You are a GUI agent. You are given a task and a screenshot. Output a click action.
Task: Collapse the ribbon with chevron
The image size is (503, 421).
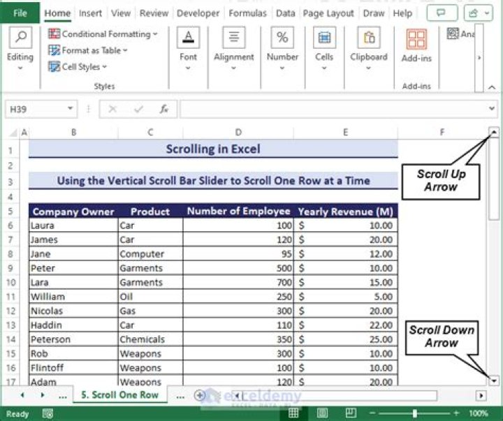tap(491, 87)
